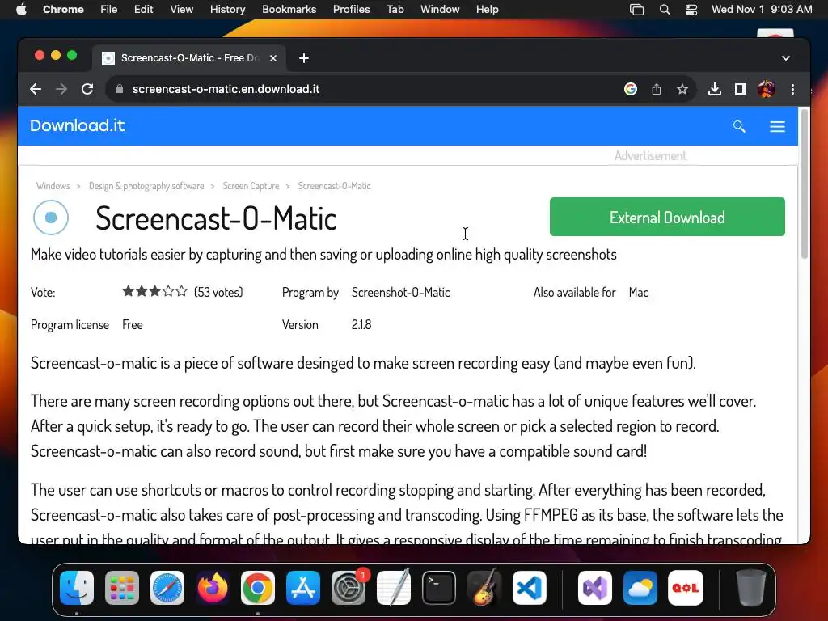
Task: Open the Download.it hamburger menu
Action: [777, 126]
